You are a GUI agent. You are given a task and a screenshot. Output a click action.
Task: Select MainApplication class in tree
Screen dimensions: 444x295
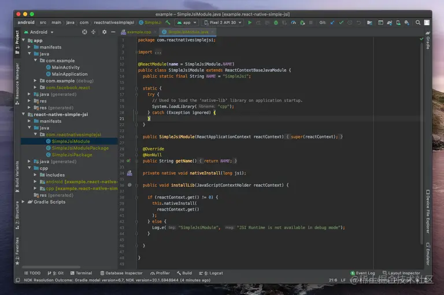pyautogui.click(x=67, y=74)
